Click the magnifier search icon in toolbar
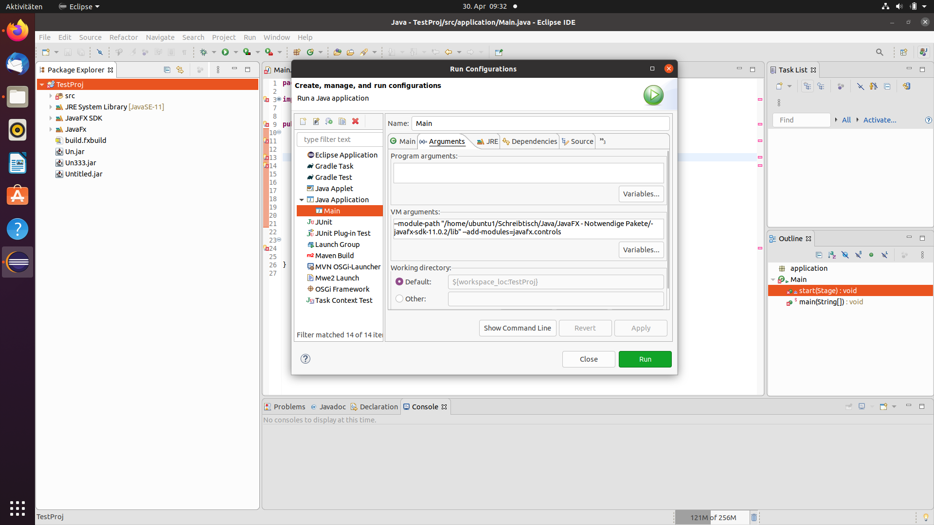934x525 pixels. pos(880,52)
